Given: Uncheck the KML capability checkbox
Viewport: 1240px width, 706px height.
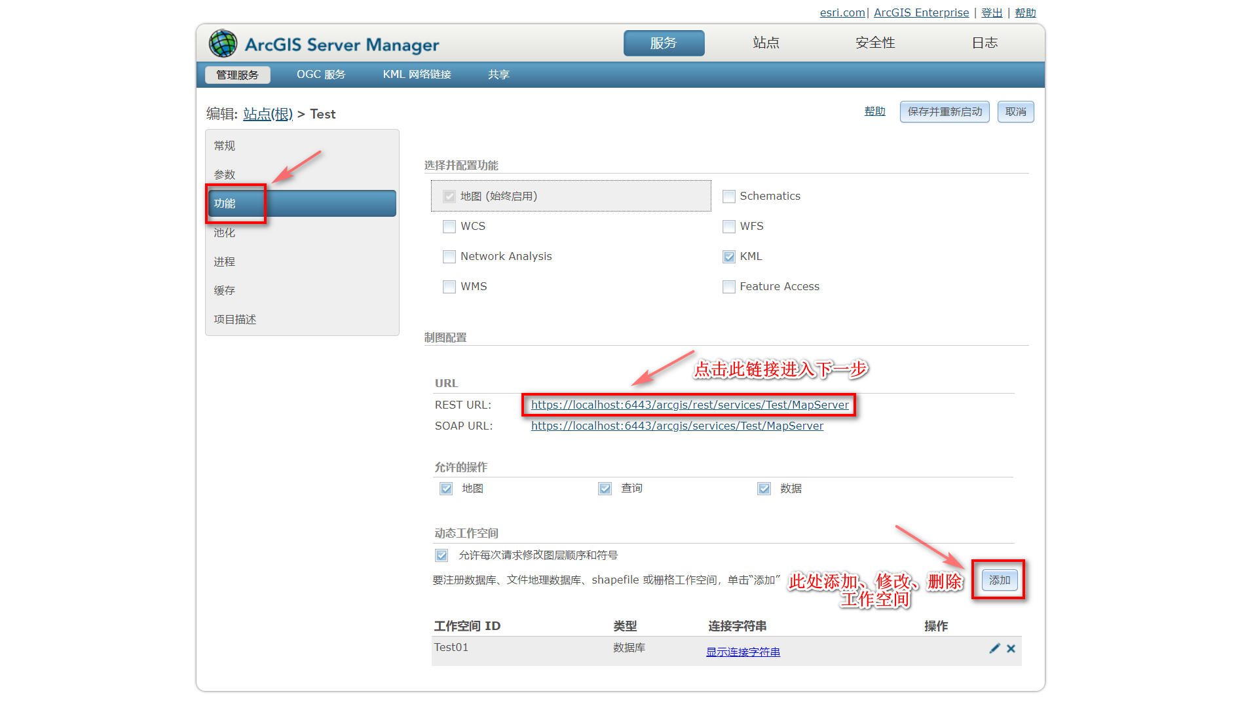Looking at the screenshot, I should point(729,257).
